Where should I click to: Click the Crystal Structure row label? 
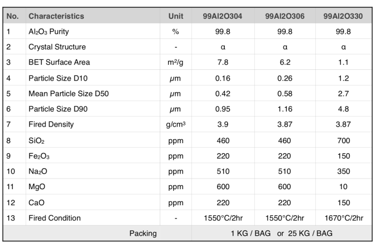coord(57,47)
